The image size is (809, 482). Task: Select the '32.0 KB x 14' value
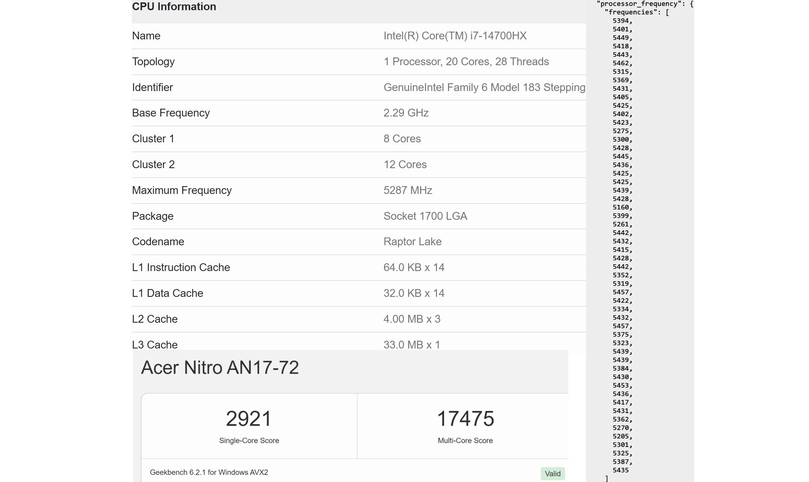[x=414, y=293]
